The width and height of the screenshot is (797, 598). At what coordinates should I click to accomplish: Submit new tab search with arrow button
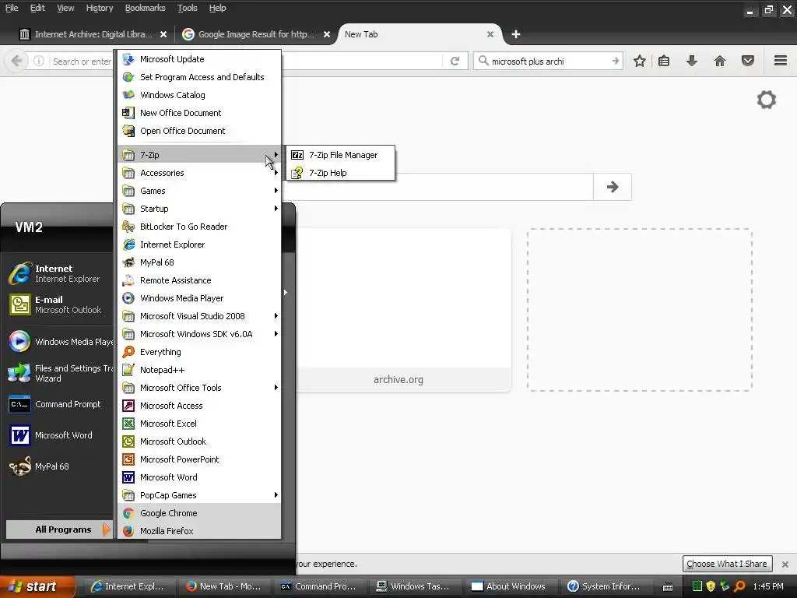point(613,187)
